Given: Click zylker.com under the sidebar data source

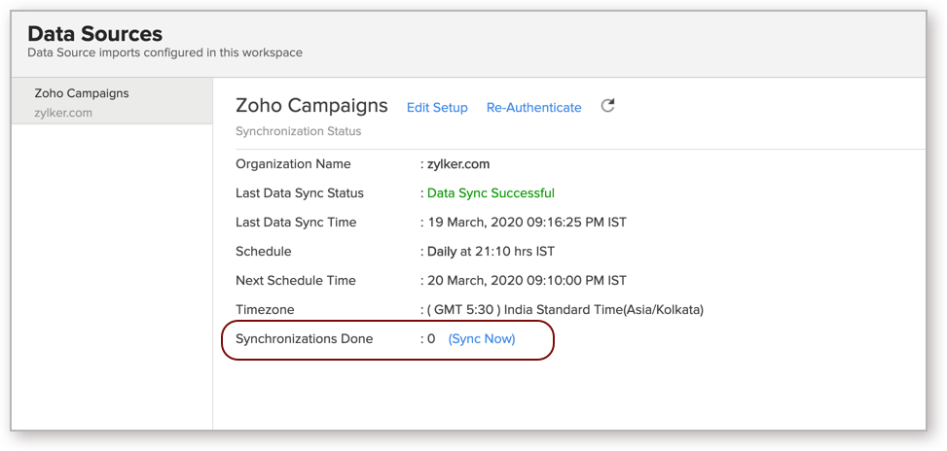Looking at the screenshot, I should point(63,113).
